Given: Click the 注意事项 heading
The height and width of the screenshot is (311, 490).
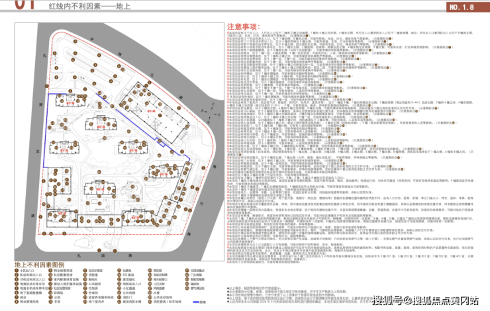Looking at the screenshot, I should [x=244, y=26].
